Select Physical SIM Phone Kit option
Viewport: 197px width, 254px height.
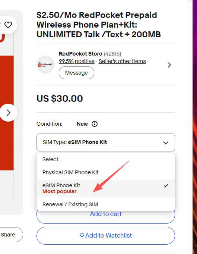click(106, 172)
